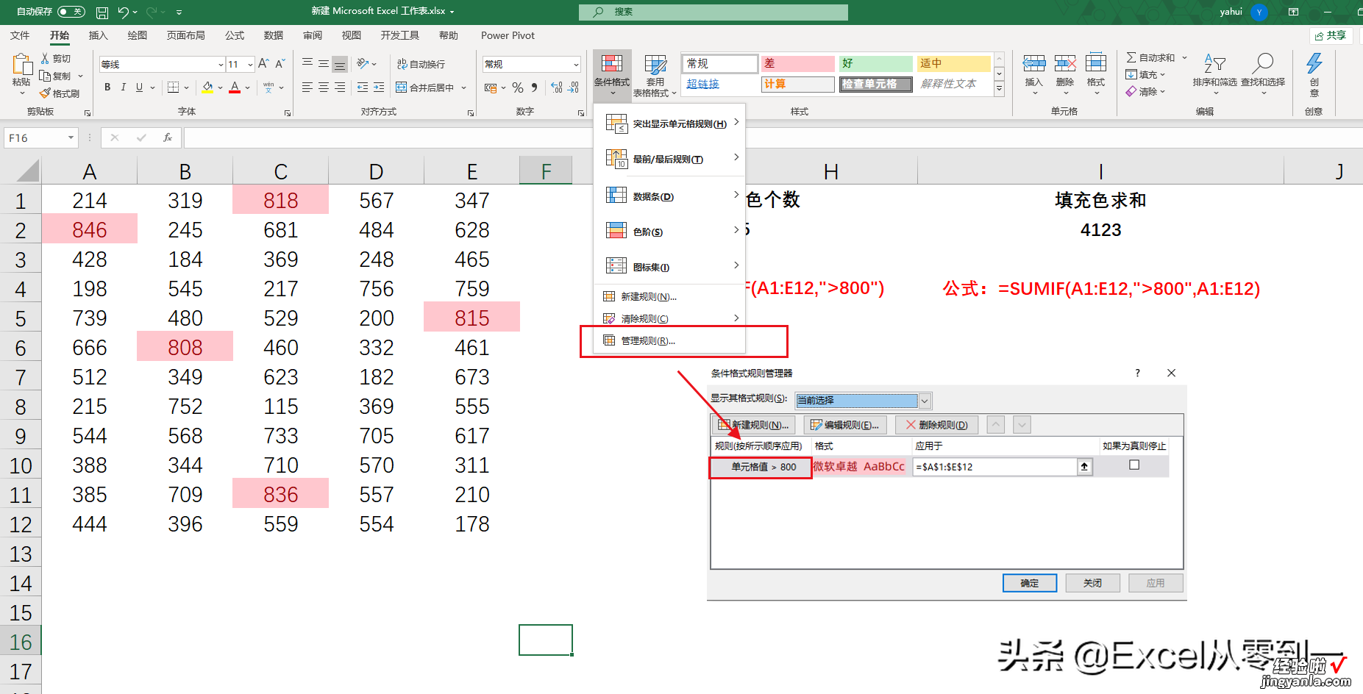Click the Wrap Text button

(421, 64)
